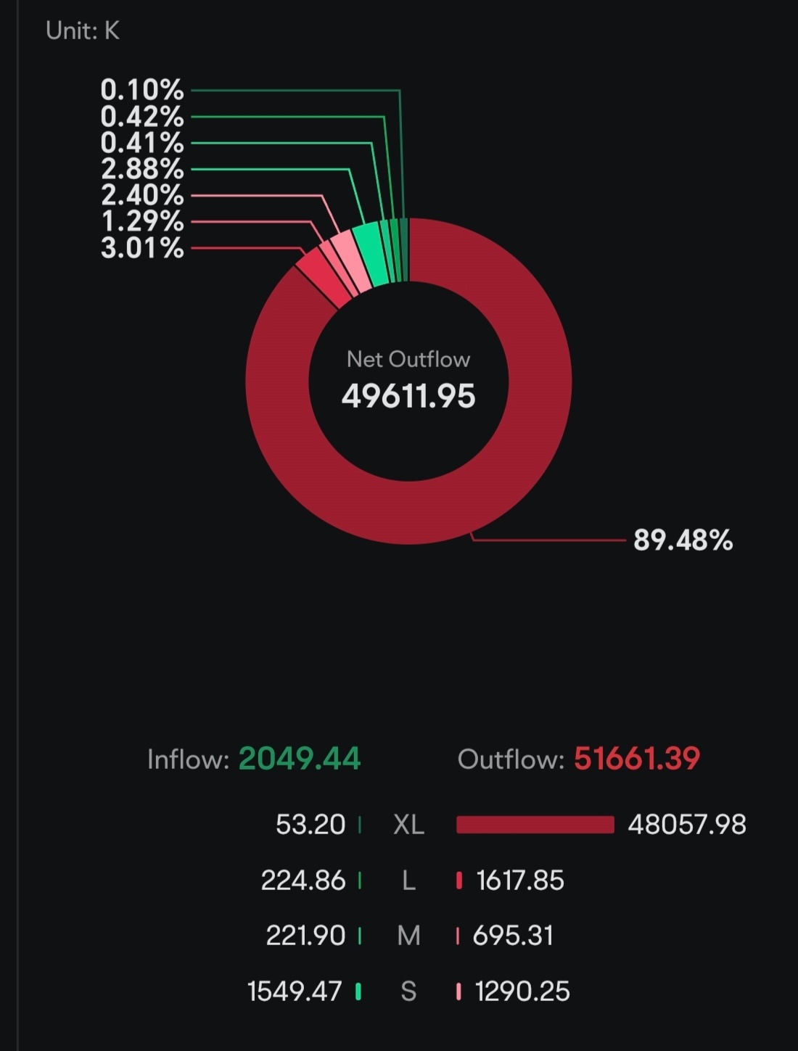This screenshot has height=1051, width=798.
Task: Click the M order size label
Action: point(408,936)
